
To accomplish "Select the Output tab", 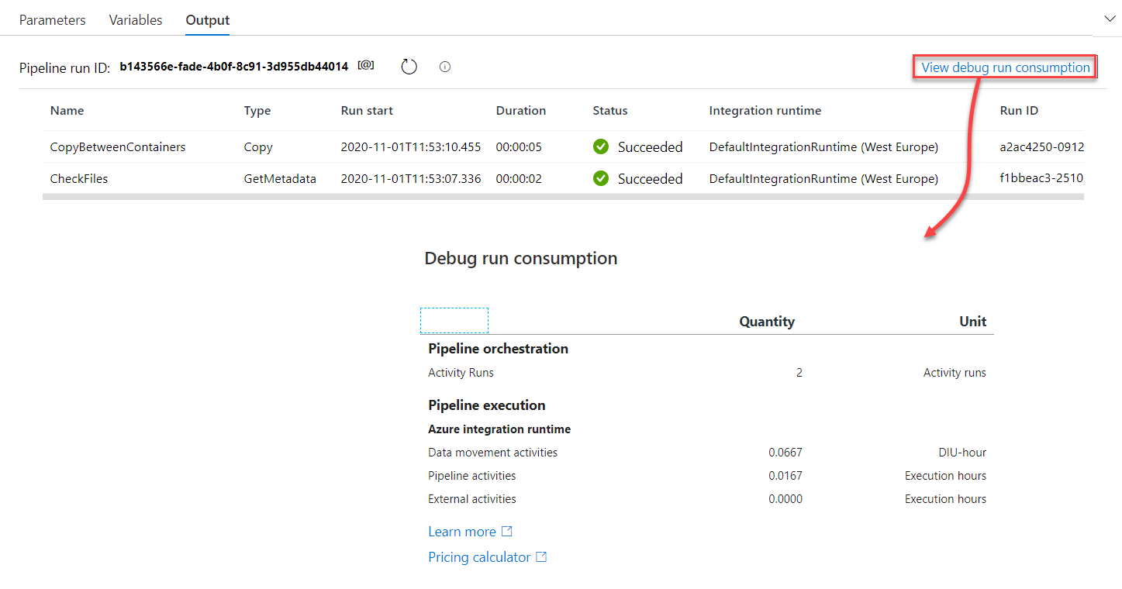I will click(x=208, y=20).
